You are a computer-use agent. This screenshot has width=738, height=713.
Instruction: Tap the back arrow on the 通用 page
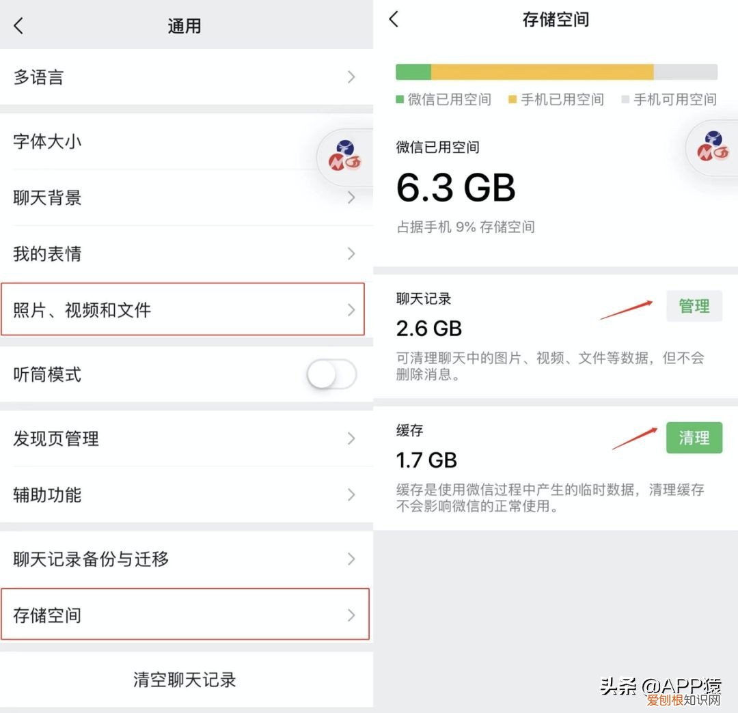pyautogui.click(x=18, y=25)
